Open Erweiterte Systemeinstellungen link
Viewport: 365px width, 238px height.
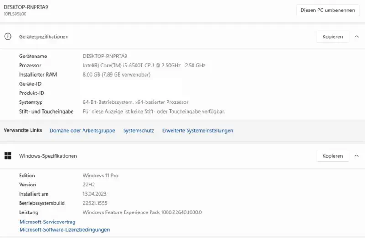pyautogui.click(x=198, y=131)
